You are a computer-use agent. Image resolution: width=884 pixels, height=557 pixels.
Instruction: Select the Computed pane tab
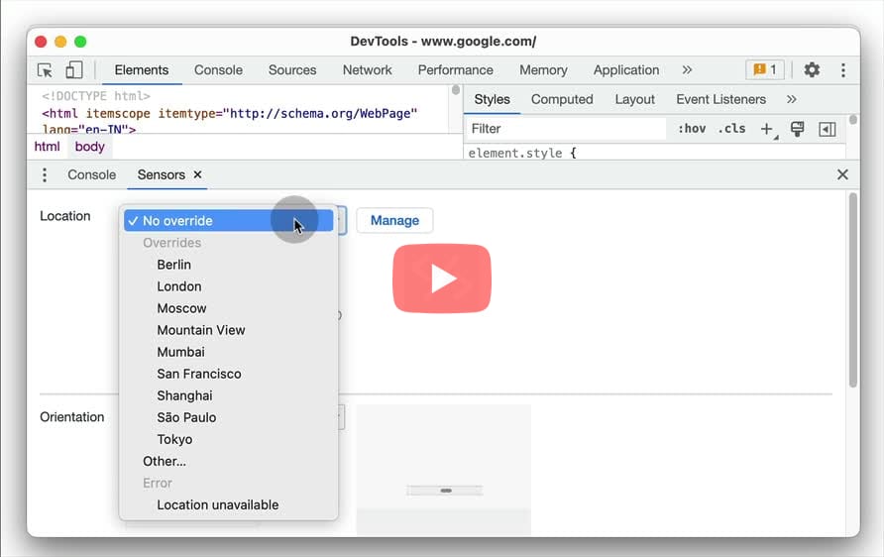click(562, 99)
